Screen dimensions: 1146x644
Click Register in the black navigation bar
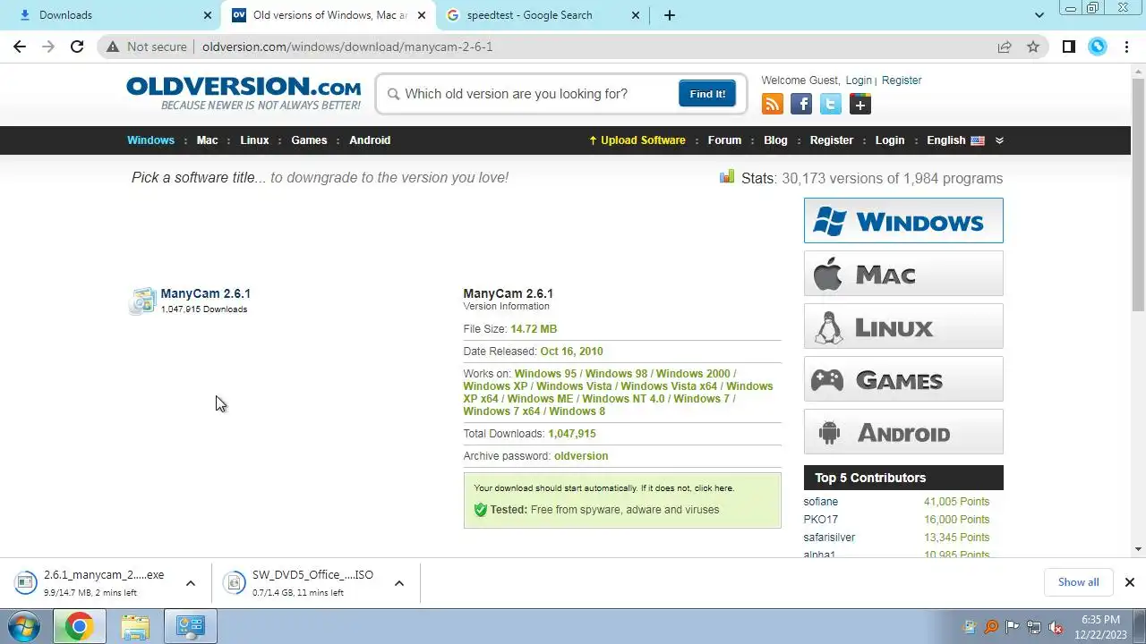point(832,140)
